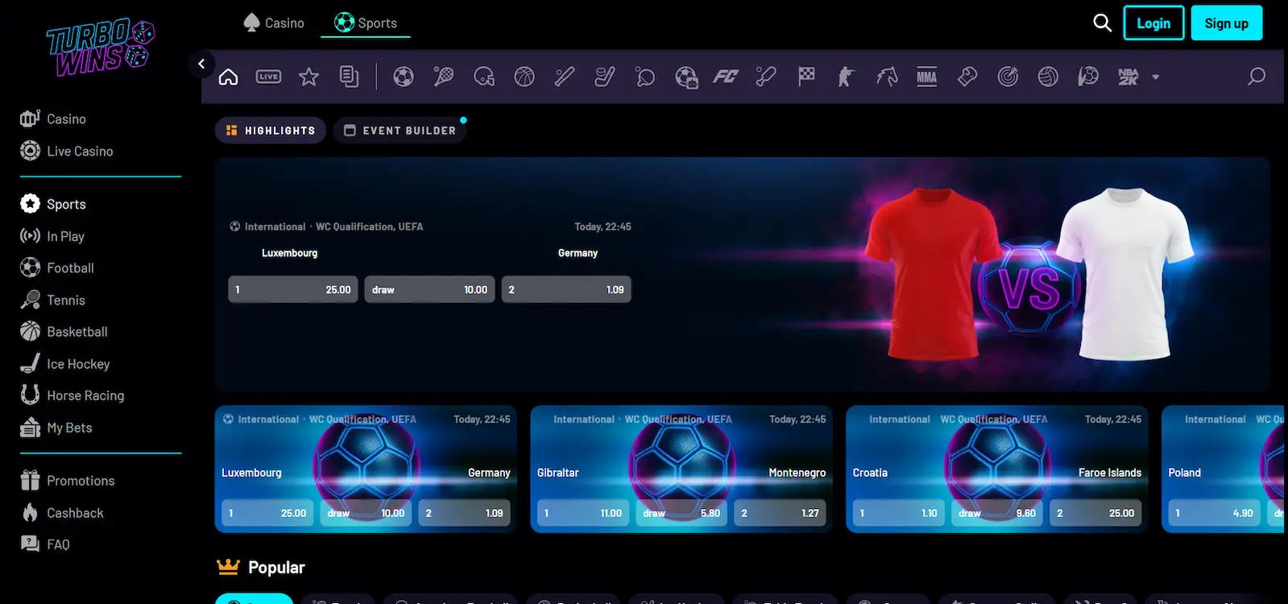Bet Croatia win at 1.10
Viewport: 1288px width, 604px height.
[899, 513]
